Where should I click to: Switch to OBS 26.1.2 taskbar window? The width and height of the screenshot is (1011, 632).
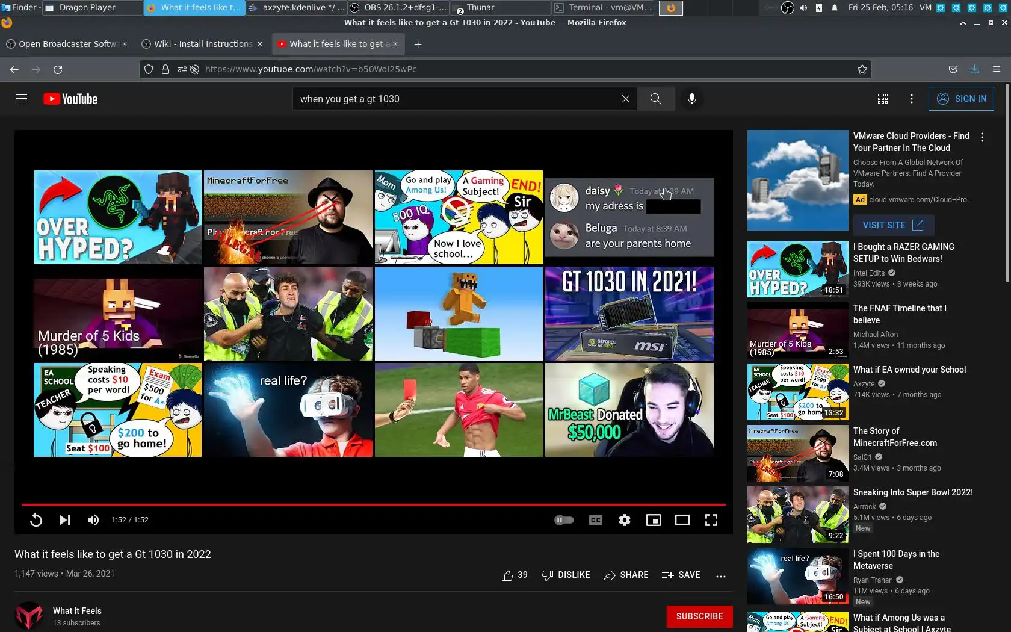point(398,8)
